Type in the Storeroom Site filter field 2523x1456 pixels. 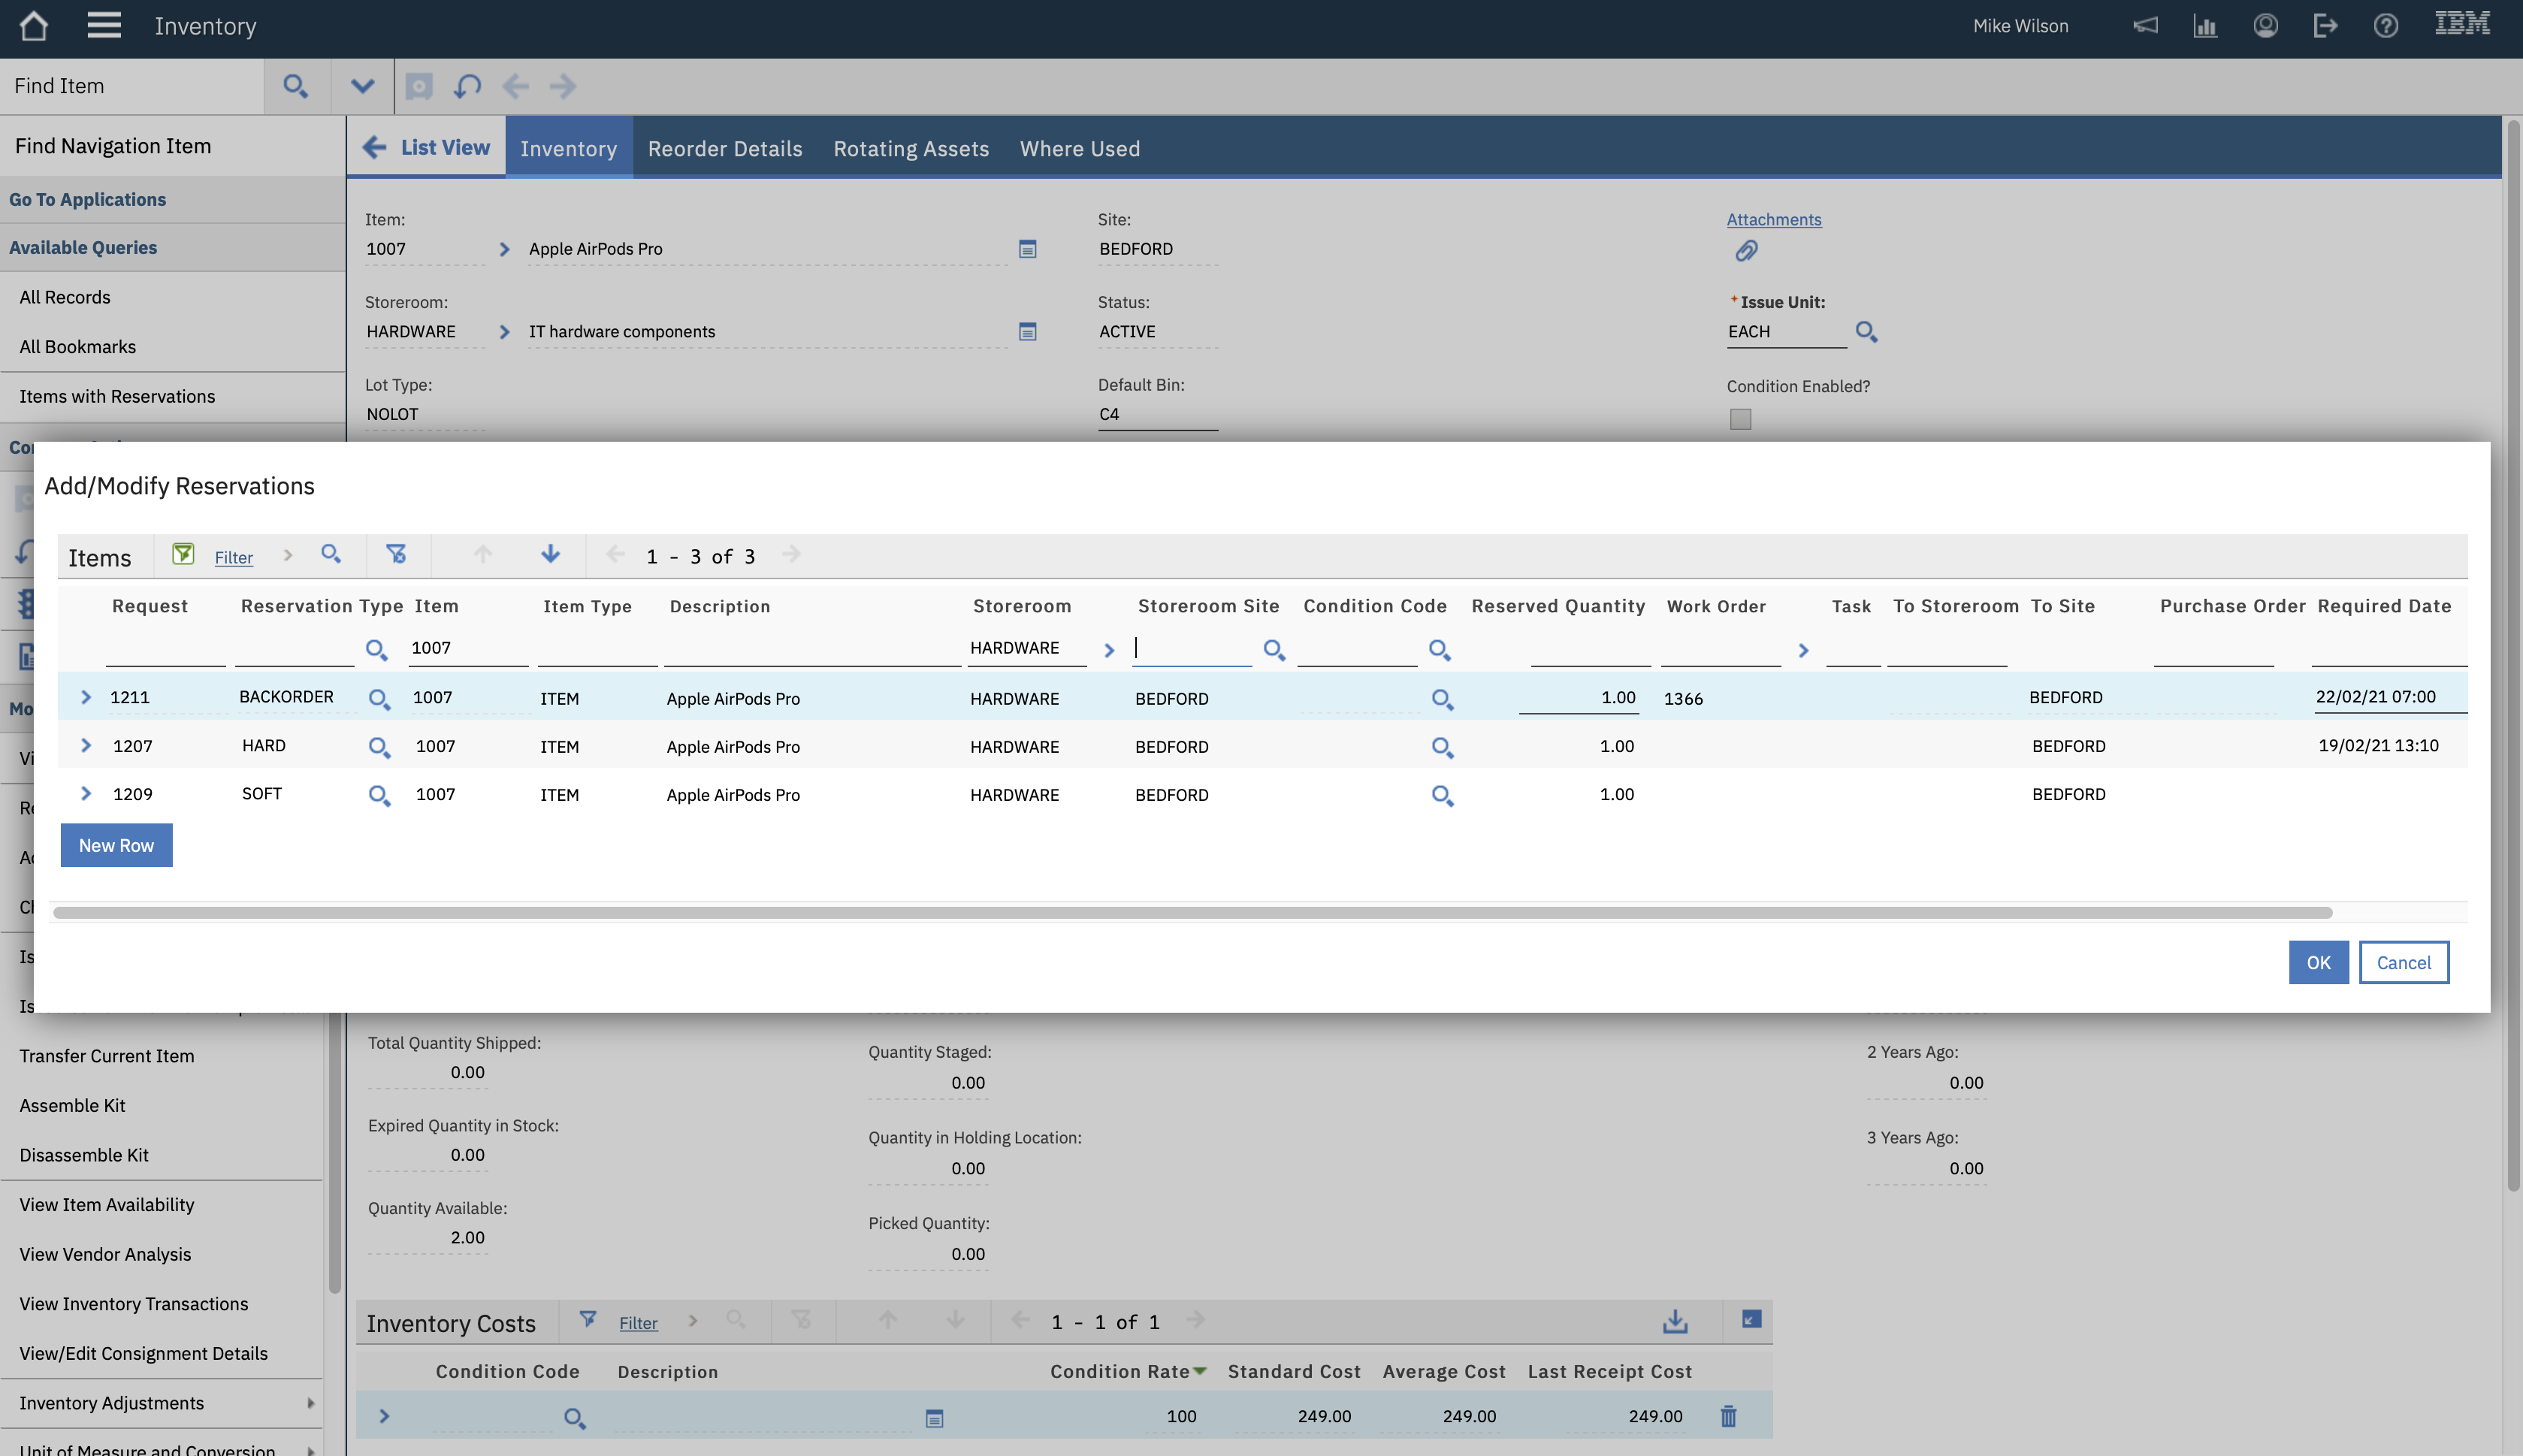click(x=1190, y=648)
